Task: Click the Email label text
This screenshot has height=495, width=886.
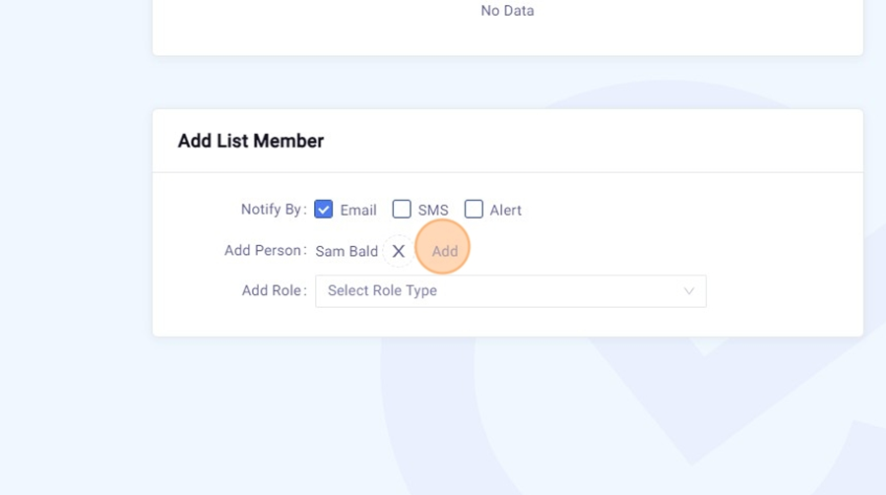Action: point(358,211)
